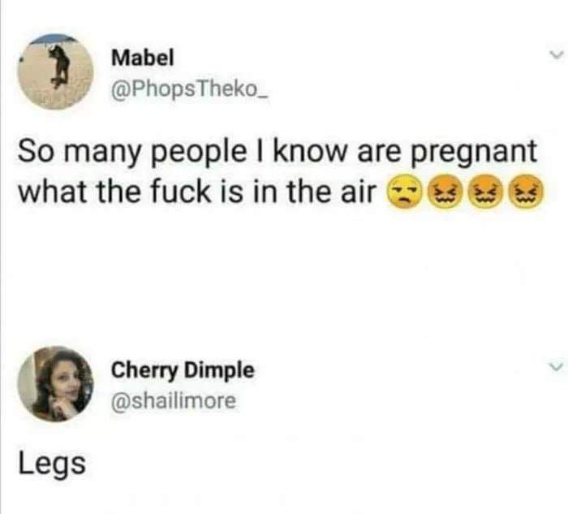Open Mabel's profile picture
The width and height of the screenshot is (568, 514).
click(55, 71)
